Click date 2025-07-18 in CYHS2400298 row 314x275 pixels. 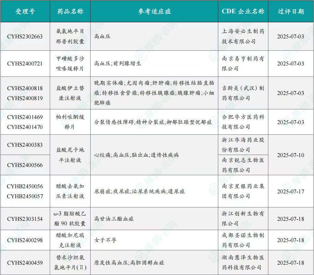(291, 240)
